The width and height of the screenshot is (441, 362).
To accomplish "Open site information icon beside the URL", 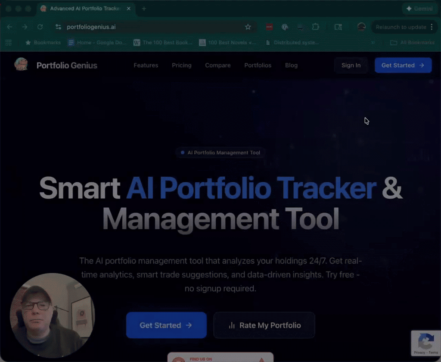I will [x=58, y=27].
